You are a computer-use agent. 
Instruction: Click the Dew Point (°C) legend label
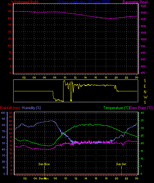click(x=141, y=108)
